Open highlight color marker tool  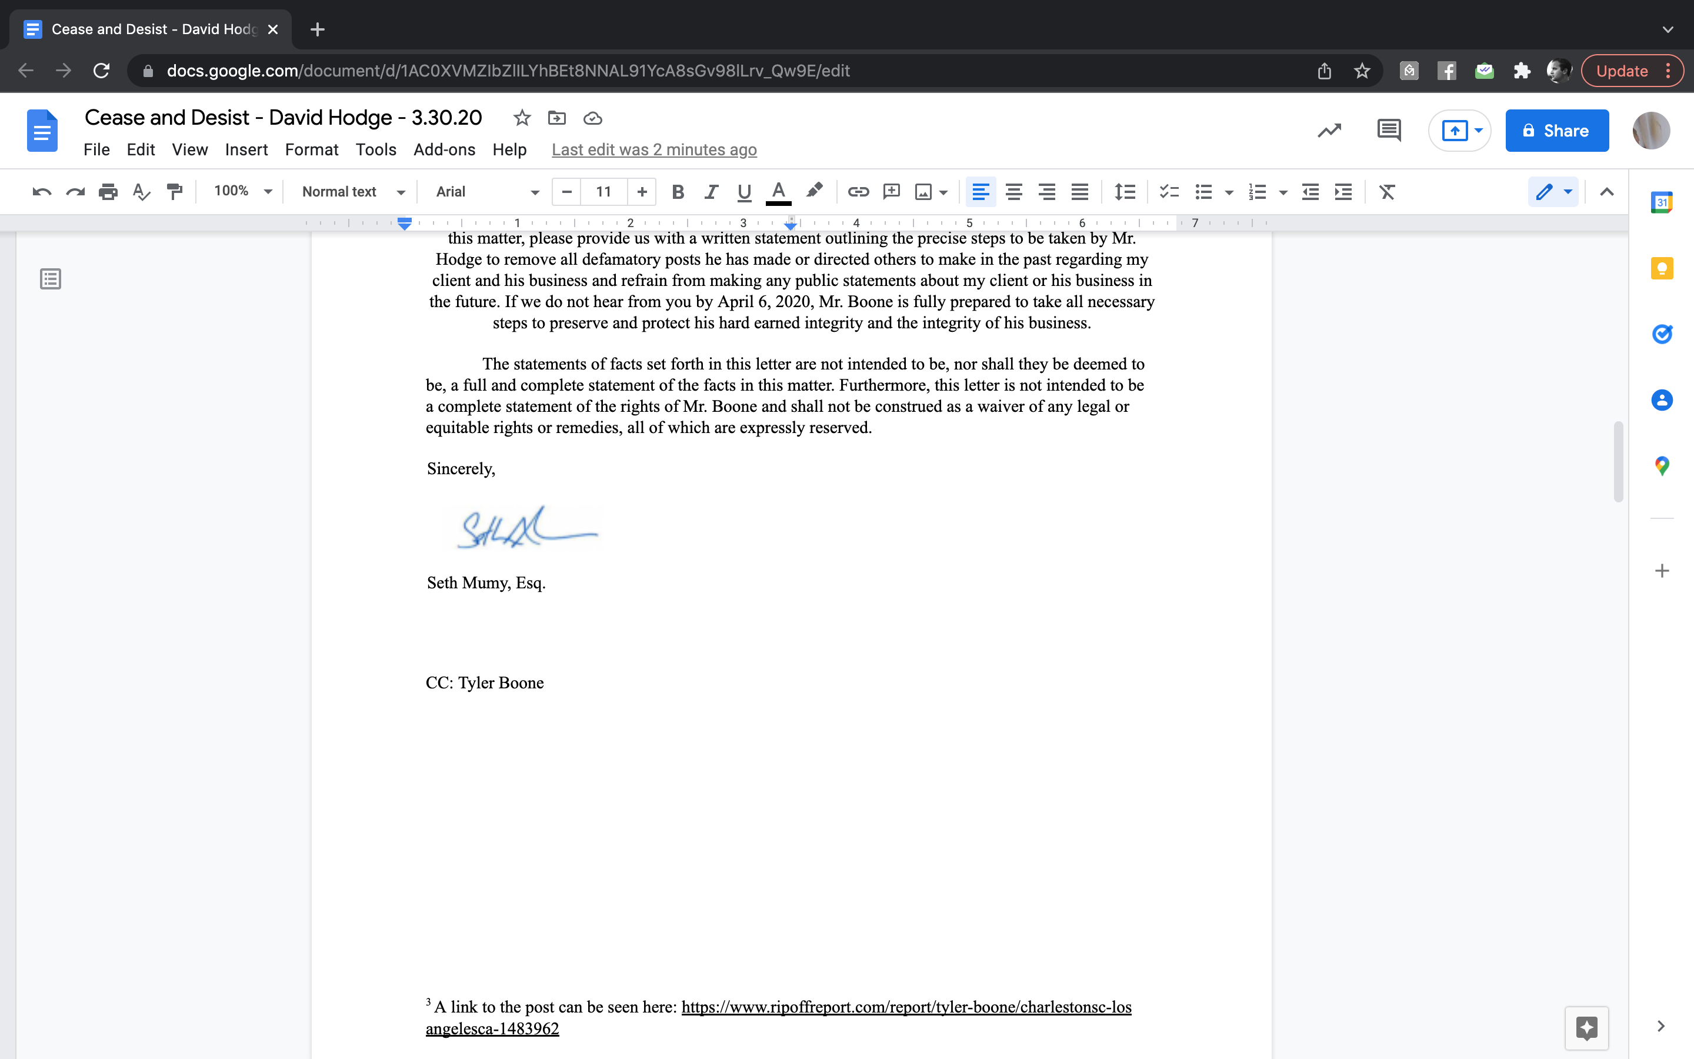814,191
